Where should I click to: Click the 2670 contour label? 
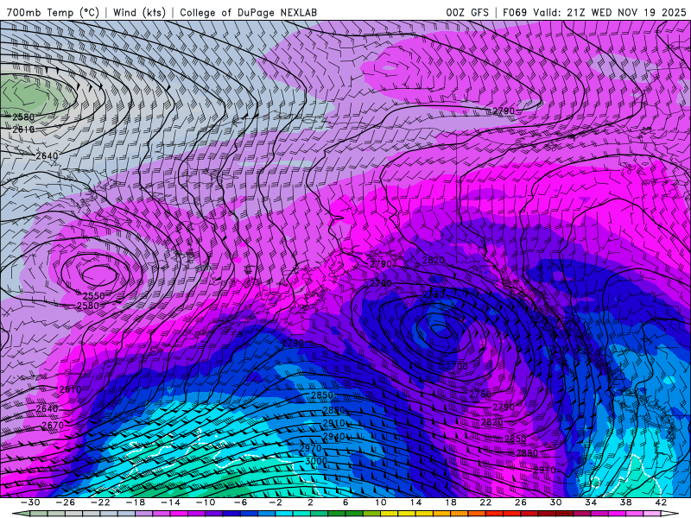(53, 426)
